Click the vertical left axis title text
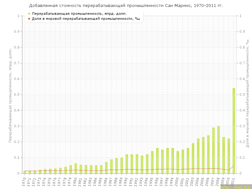252x189 pixels. tap(10, 95)
